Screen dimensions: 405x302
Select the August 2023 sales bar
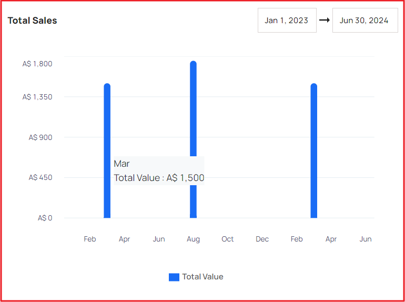[193, 139]
